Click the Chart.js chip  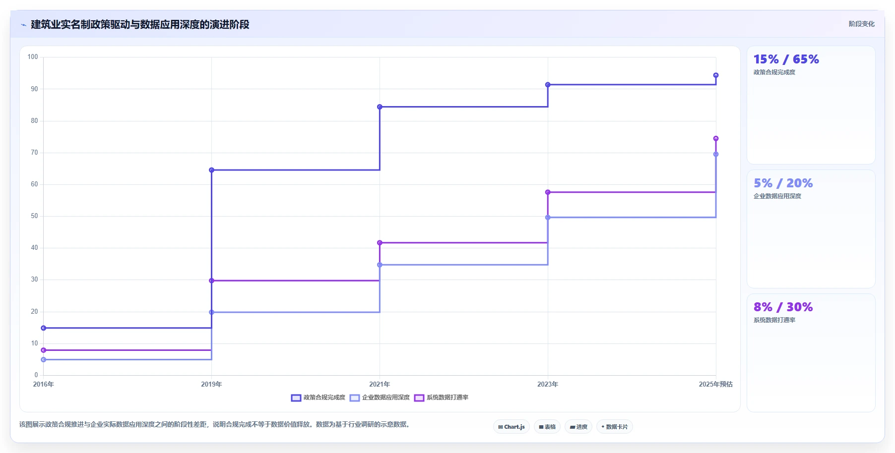click(511, 427)
